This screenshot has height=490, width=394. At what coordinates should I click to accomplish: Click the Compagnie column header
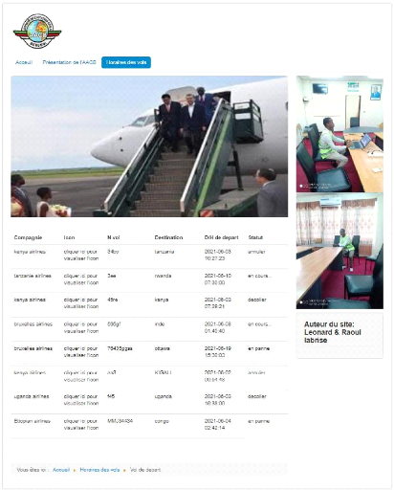28,237
